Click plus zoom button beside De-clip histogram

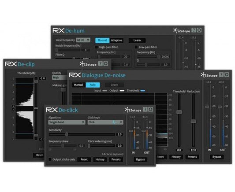click(13, 106)
